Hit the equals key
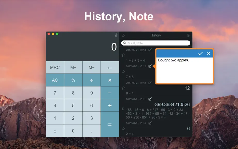 tap(110, 124)
